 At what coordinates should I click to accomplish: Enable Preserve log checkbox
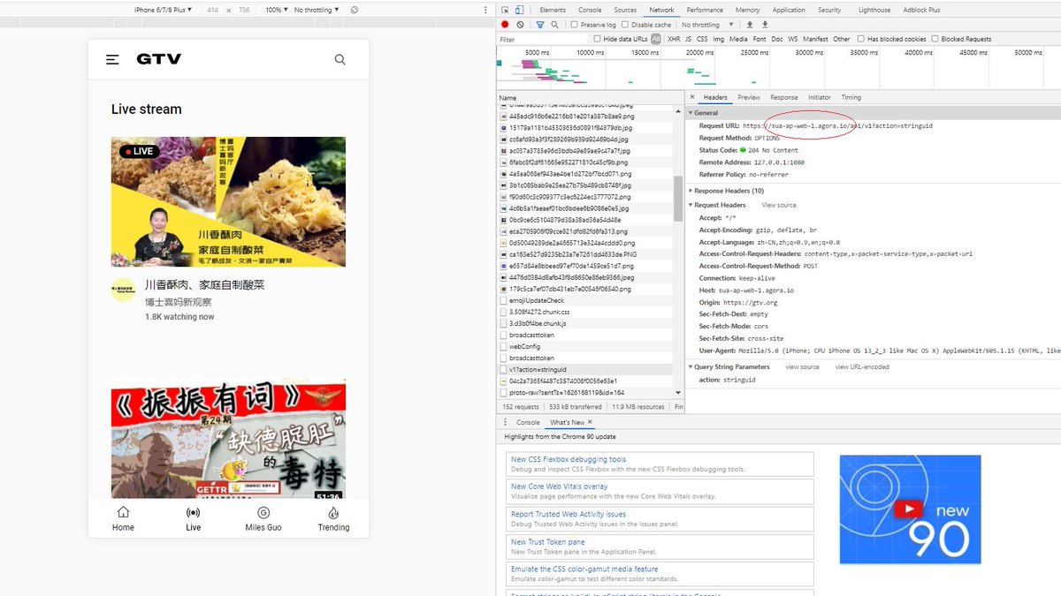tap(574, 25)
